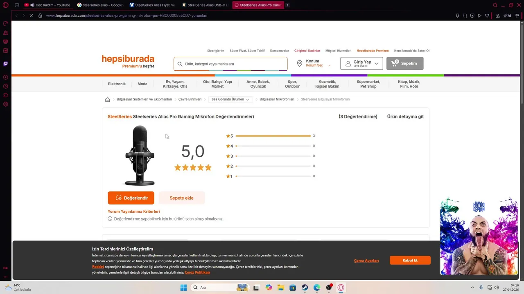The width and height of the screenshot is (524, 294).
Task: Click the Sepetim cart button
Action: 405,63
